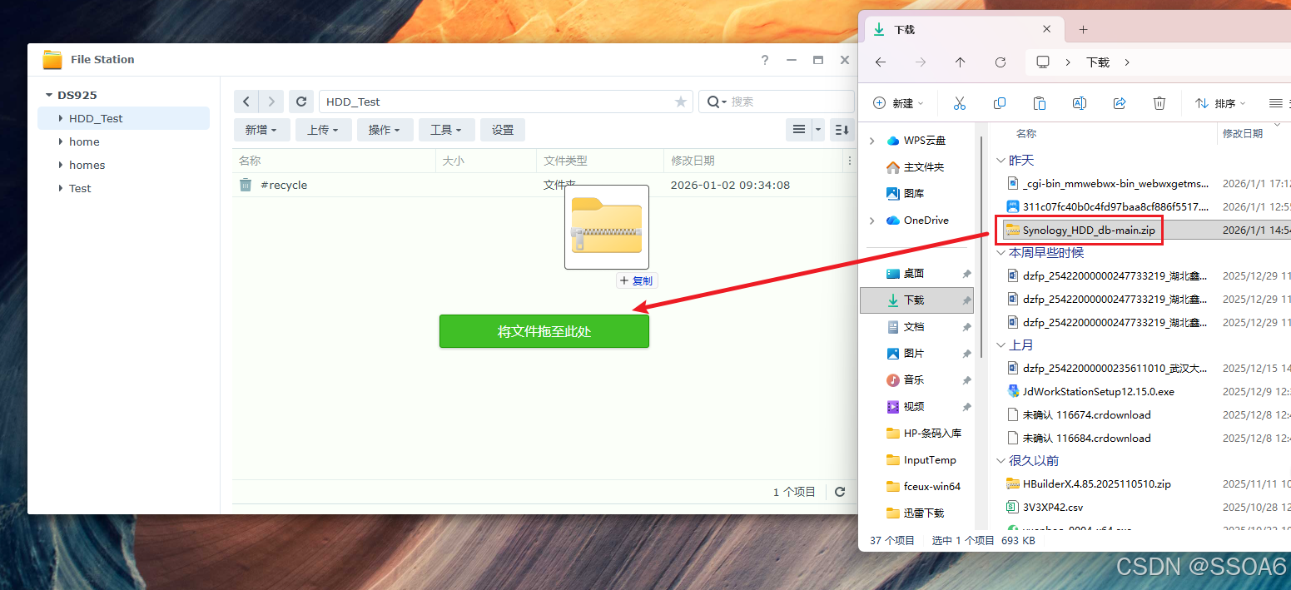
Task: Click the 设置 button in File Station
Action: (503, 130)
